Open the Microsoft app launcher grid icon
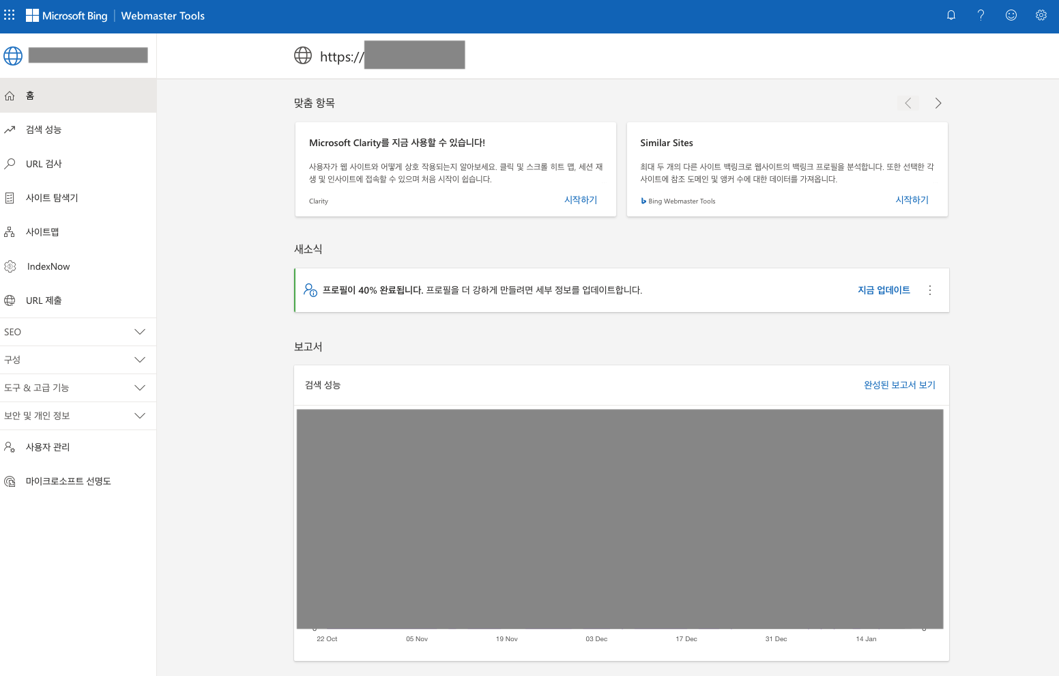The image size is (1059, 676). pos(9,14)
